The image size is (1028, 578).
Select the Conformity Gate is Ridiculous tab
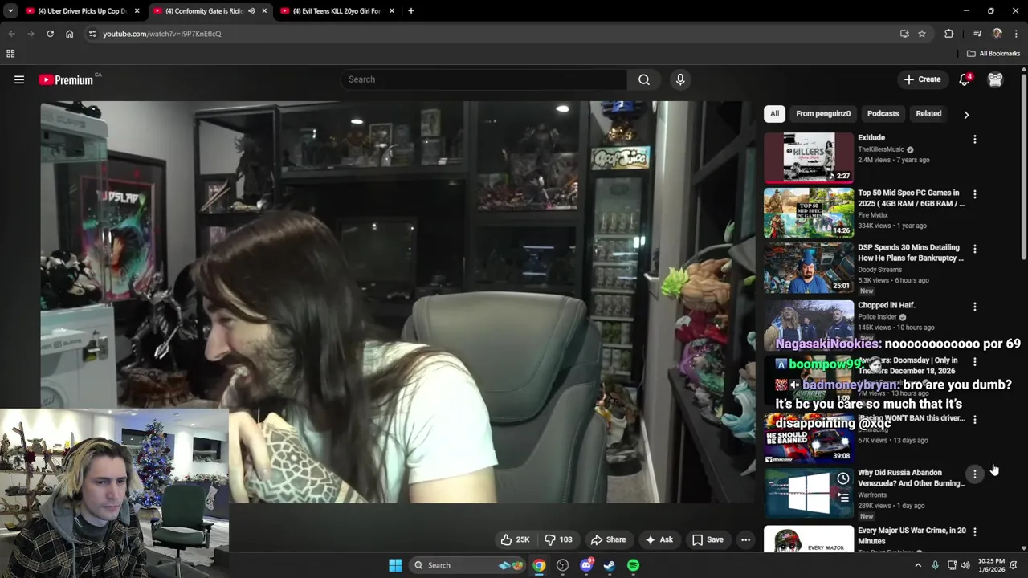[x=203, y=11]
